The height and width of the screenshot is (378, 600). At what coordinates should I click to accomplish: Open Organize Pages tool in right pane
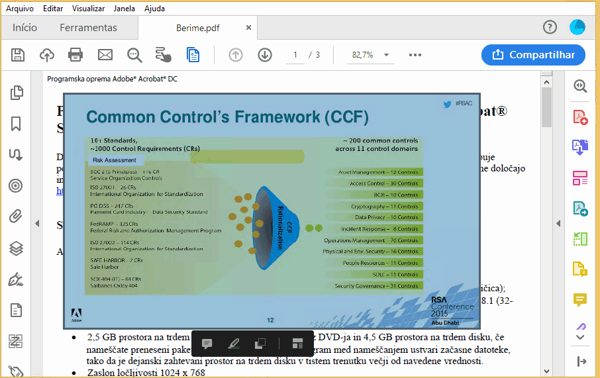click(x=580, y=178)
